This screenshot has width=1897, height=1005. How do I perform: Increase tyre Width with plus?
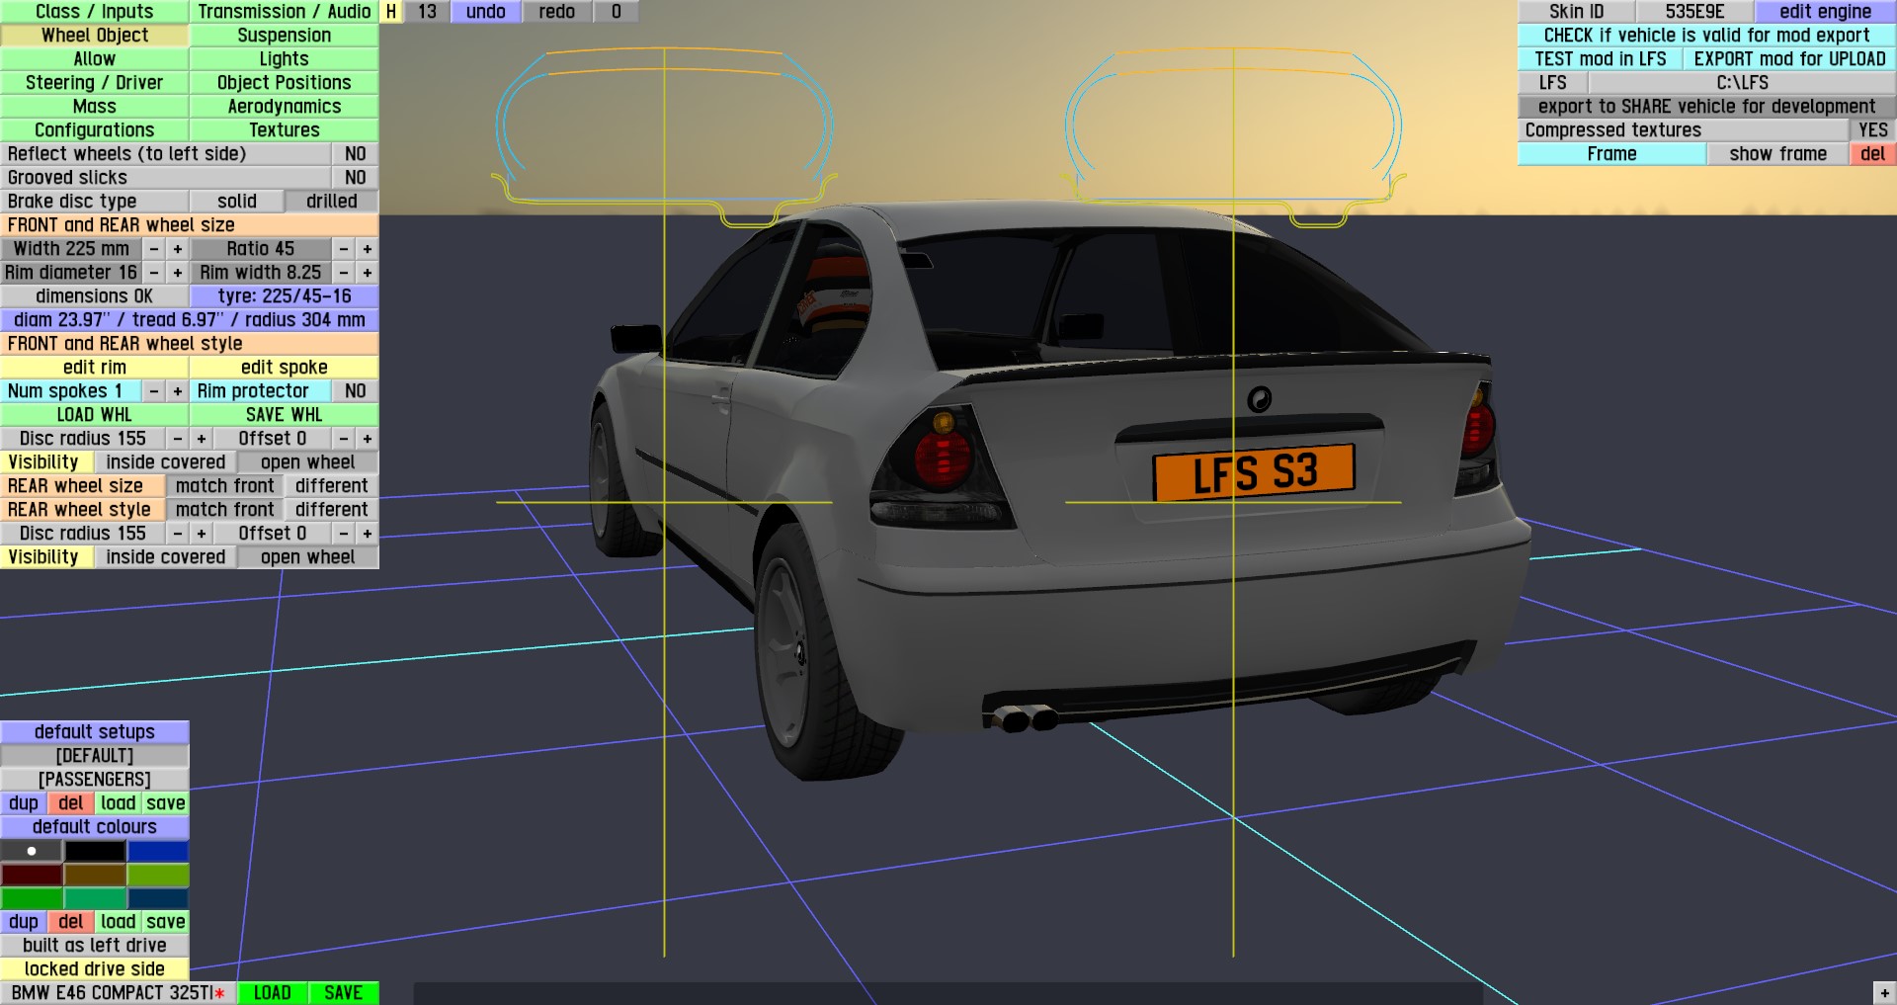pyautogui.click(x=178, y=249)
